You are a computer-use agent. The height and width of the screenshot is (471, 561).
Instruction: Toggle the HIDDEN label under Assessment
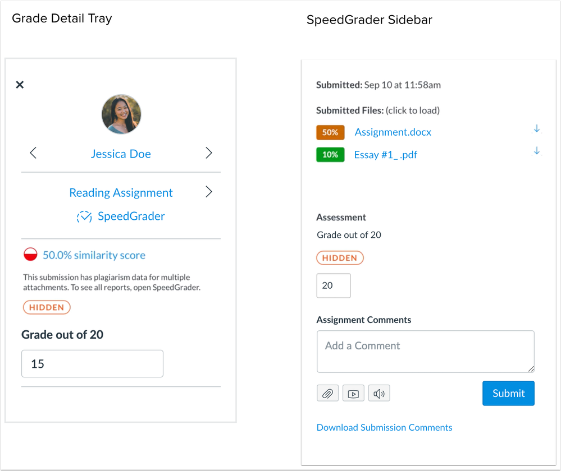pyautogui.click(x=340, y=257)
